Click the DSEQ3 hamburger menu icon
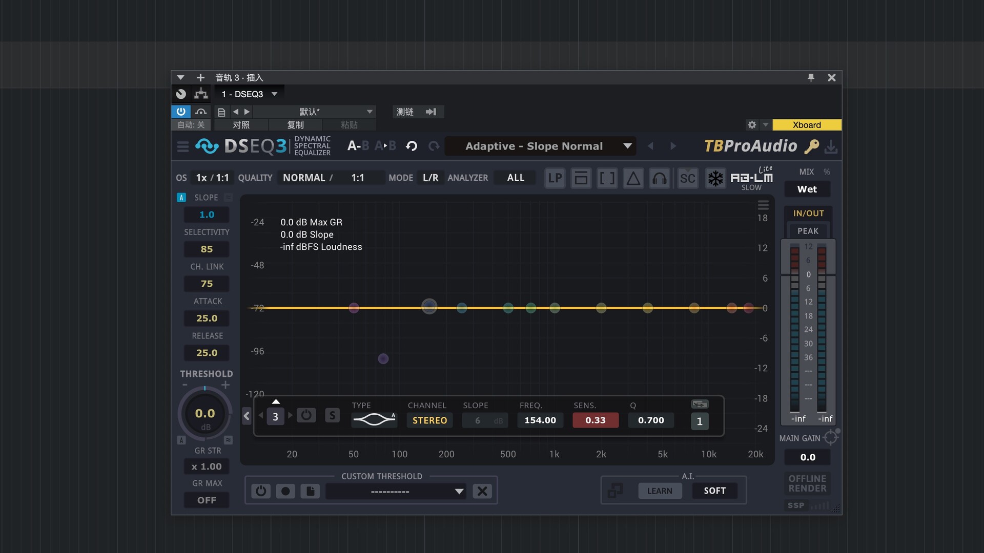The image size is (984, 553). (x=182, y=147)
